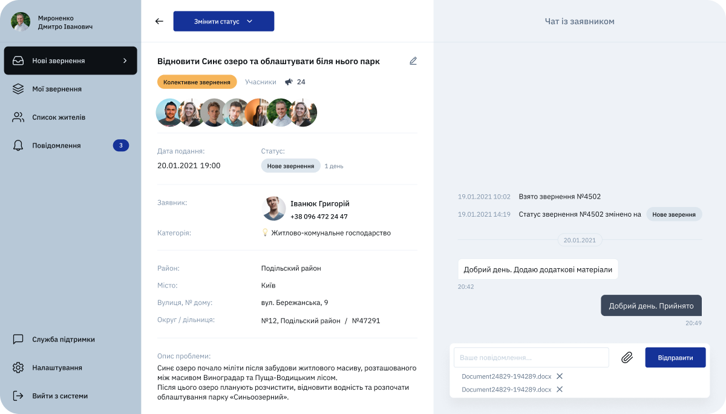Focus the Ваше повідомлення message field
The height and width of the screenshot is (414, 726).
coord(531,358)
